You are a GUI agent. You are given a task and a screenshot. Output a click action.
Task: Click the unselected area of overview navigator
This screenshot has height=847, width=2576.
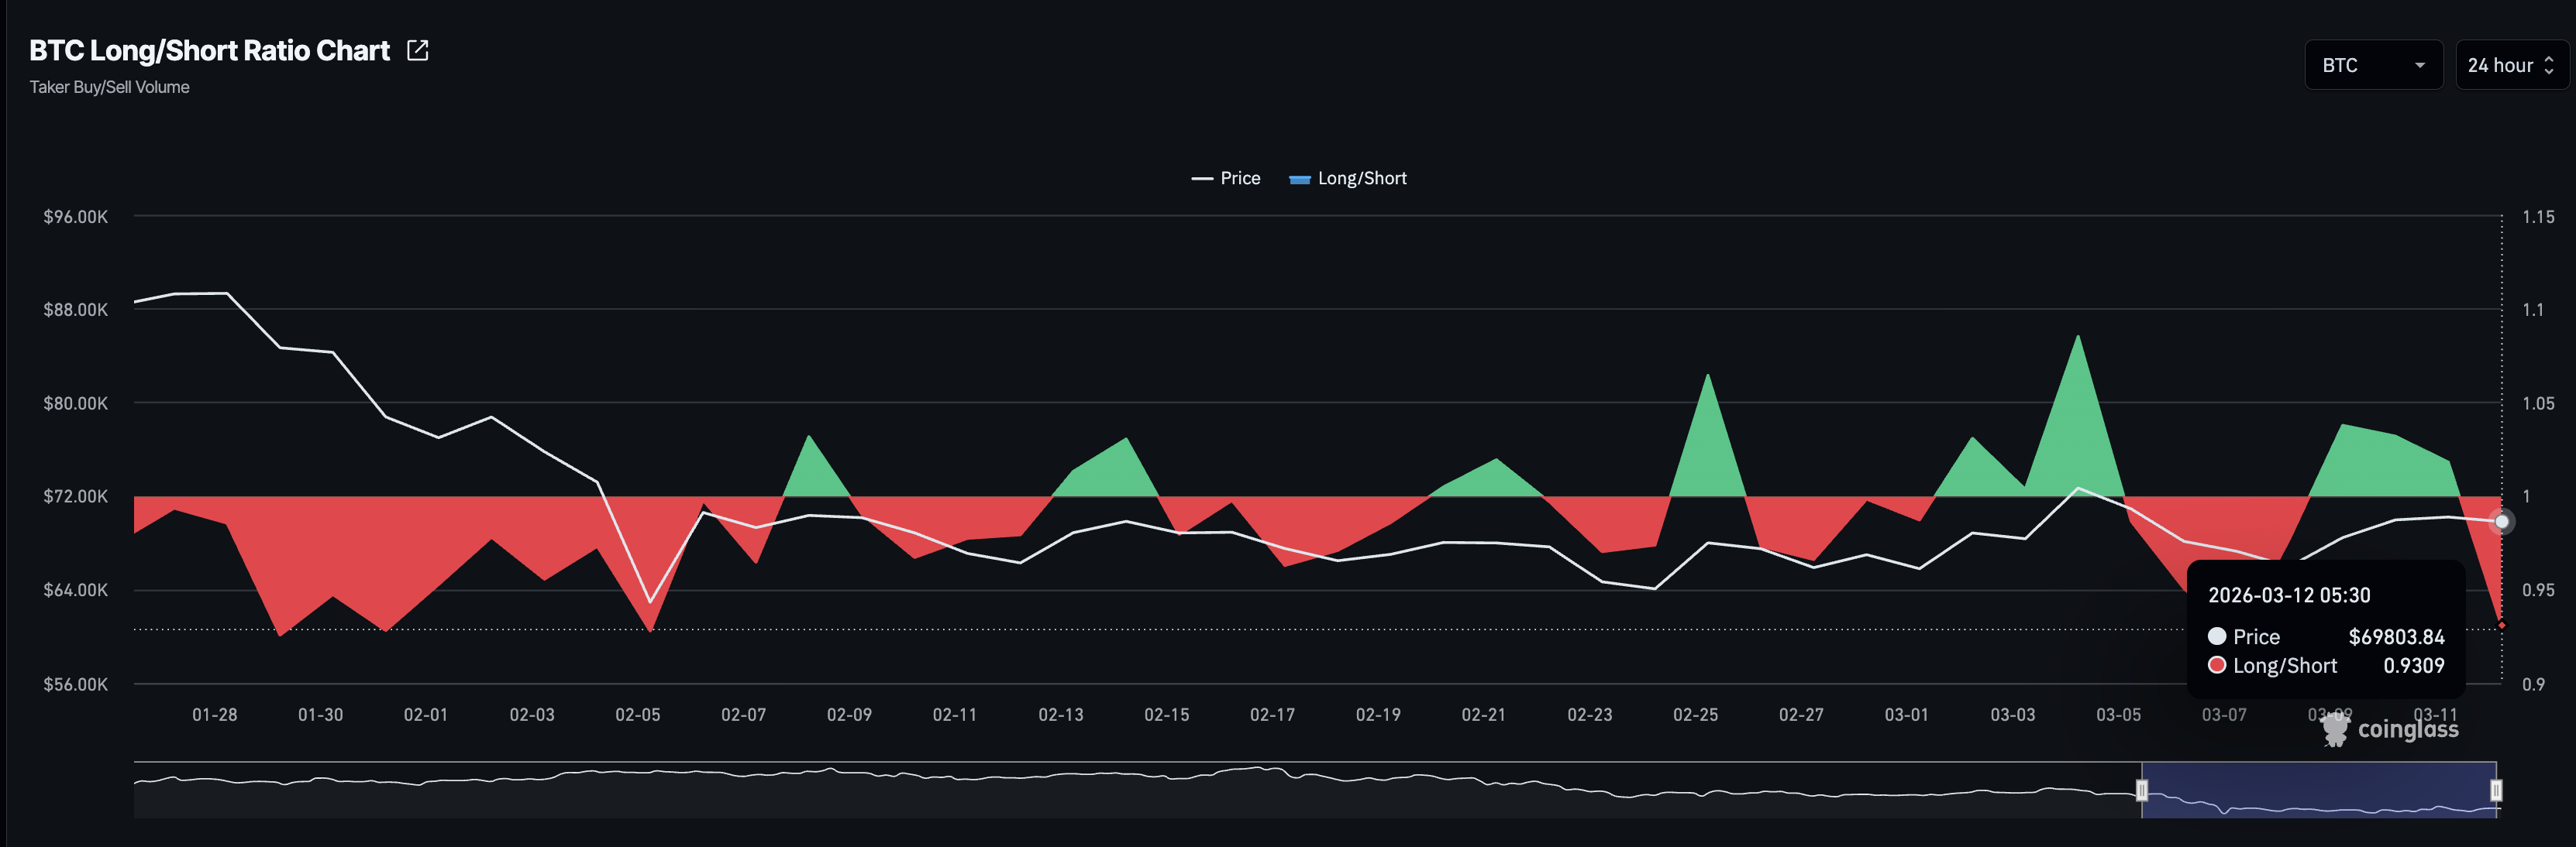[x=1100, y=794]
